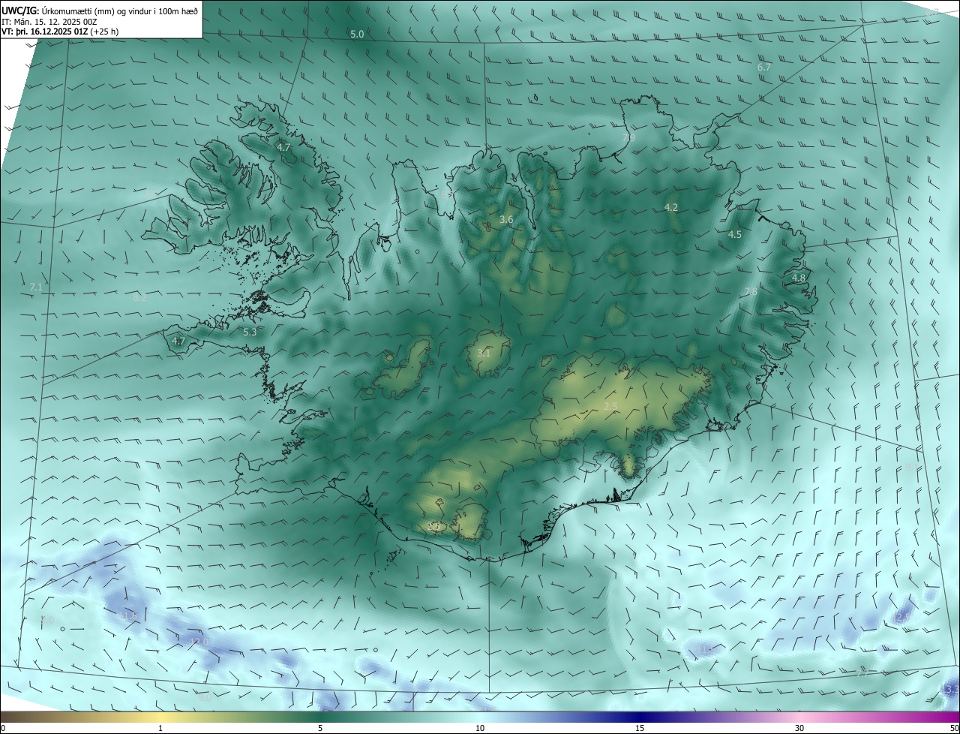Select the 5 tick on the color scale

pos(320,728)
